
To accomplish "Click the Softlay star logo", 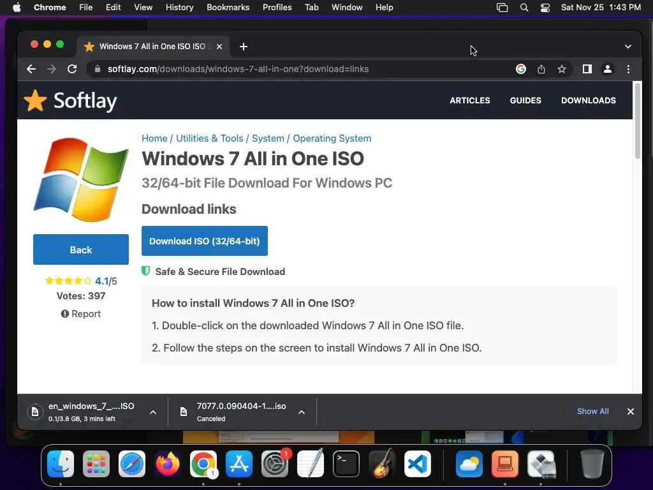I will (36, 100).
